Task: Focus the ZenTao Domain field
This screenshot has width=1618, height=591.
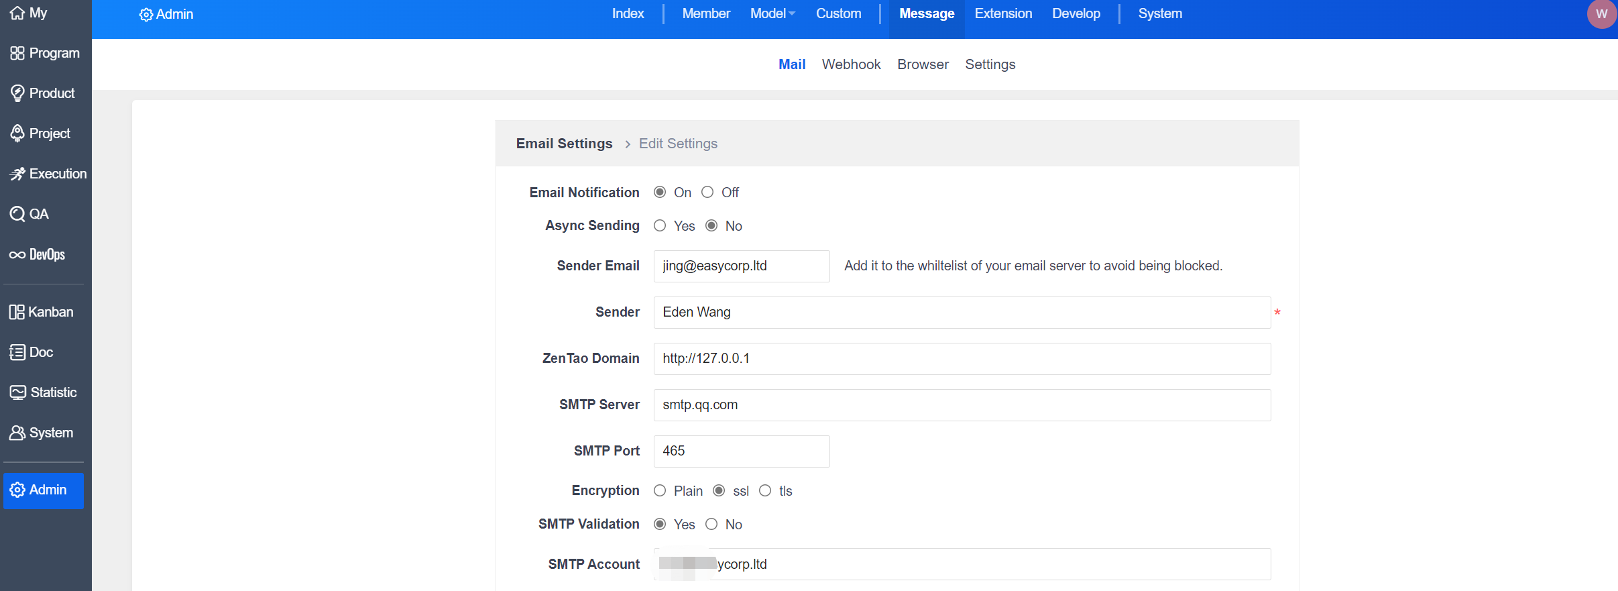Action: click(962, 359)
